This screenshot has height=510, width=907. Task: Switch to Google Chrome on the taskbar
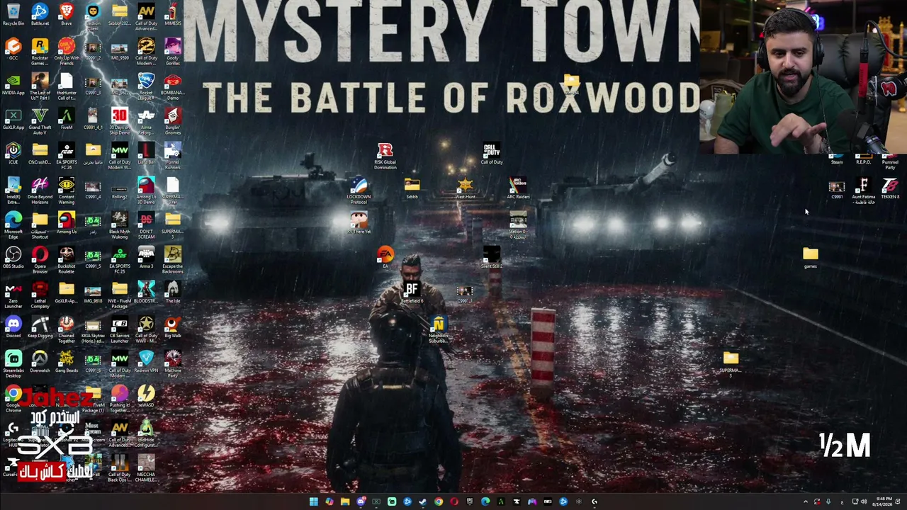point(439,501)
